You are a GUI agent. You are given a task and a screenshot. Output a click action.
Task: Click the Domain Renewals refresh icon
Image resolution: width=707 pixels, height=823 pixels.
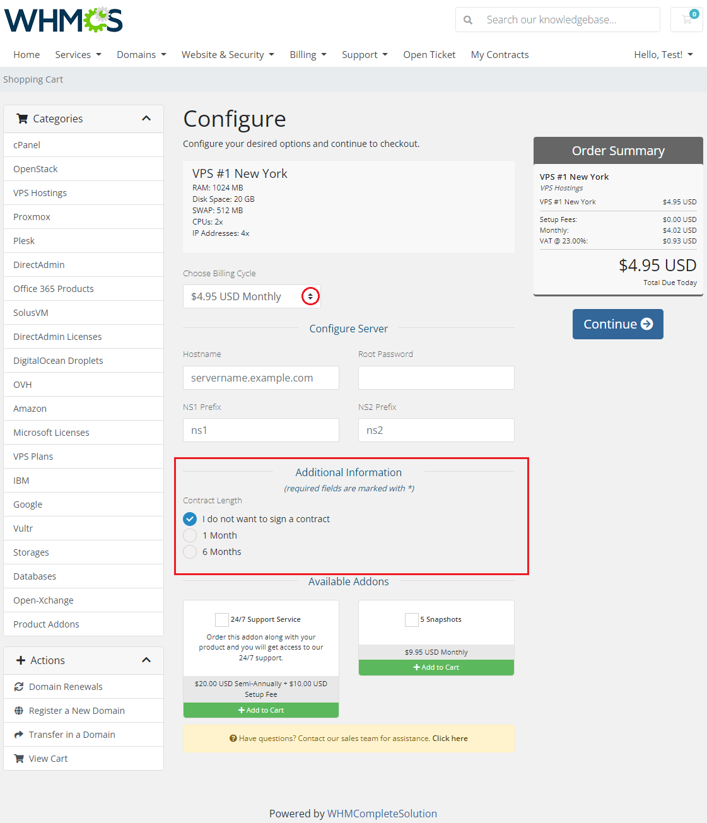[x=19, y=687]
